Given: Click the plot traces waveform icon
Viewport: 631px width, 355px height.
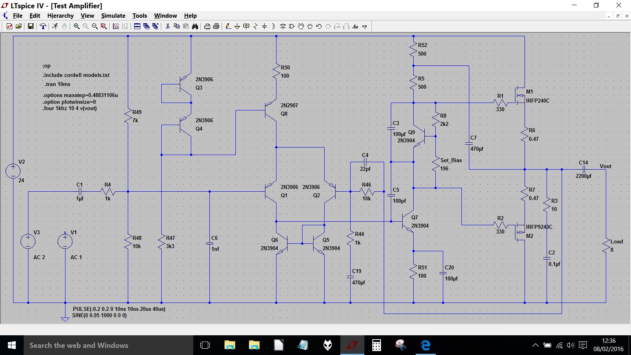Looking at the screenshot, I should [116, 26].
